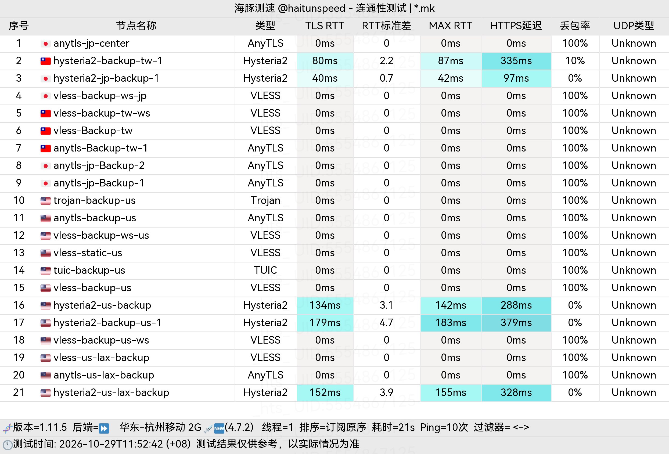Click the MAX RTT column header
This screenshot has height=454, width=669.
coord(451,26)
